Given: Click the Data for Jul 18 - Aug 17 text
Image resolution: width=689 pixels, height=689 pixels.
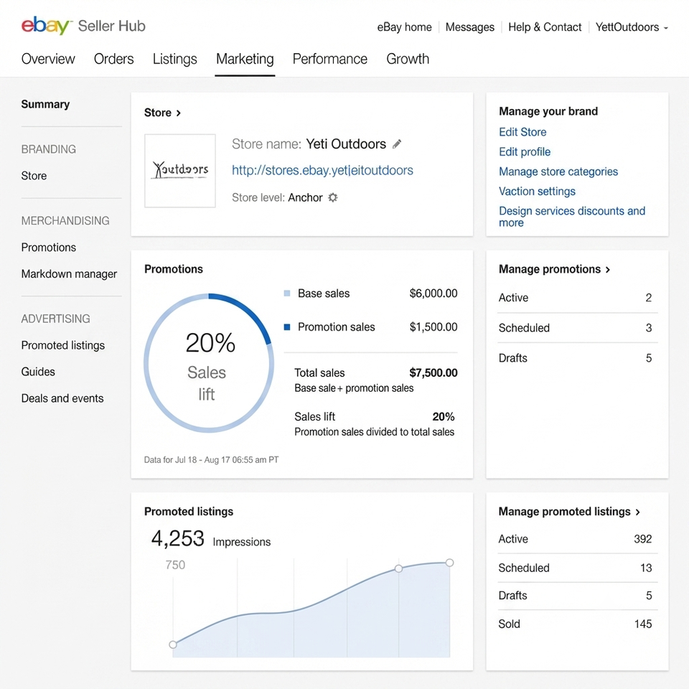Looking at the screenshot, I should [211, 459].
